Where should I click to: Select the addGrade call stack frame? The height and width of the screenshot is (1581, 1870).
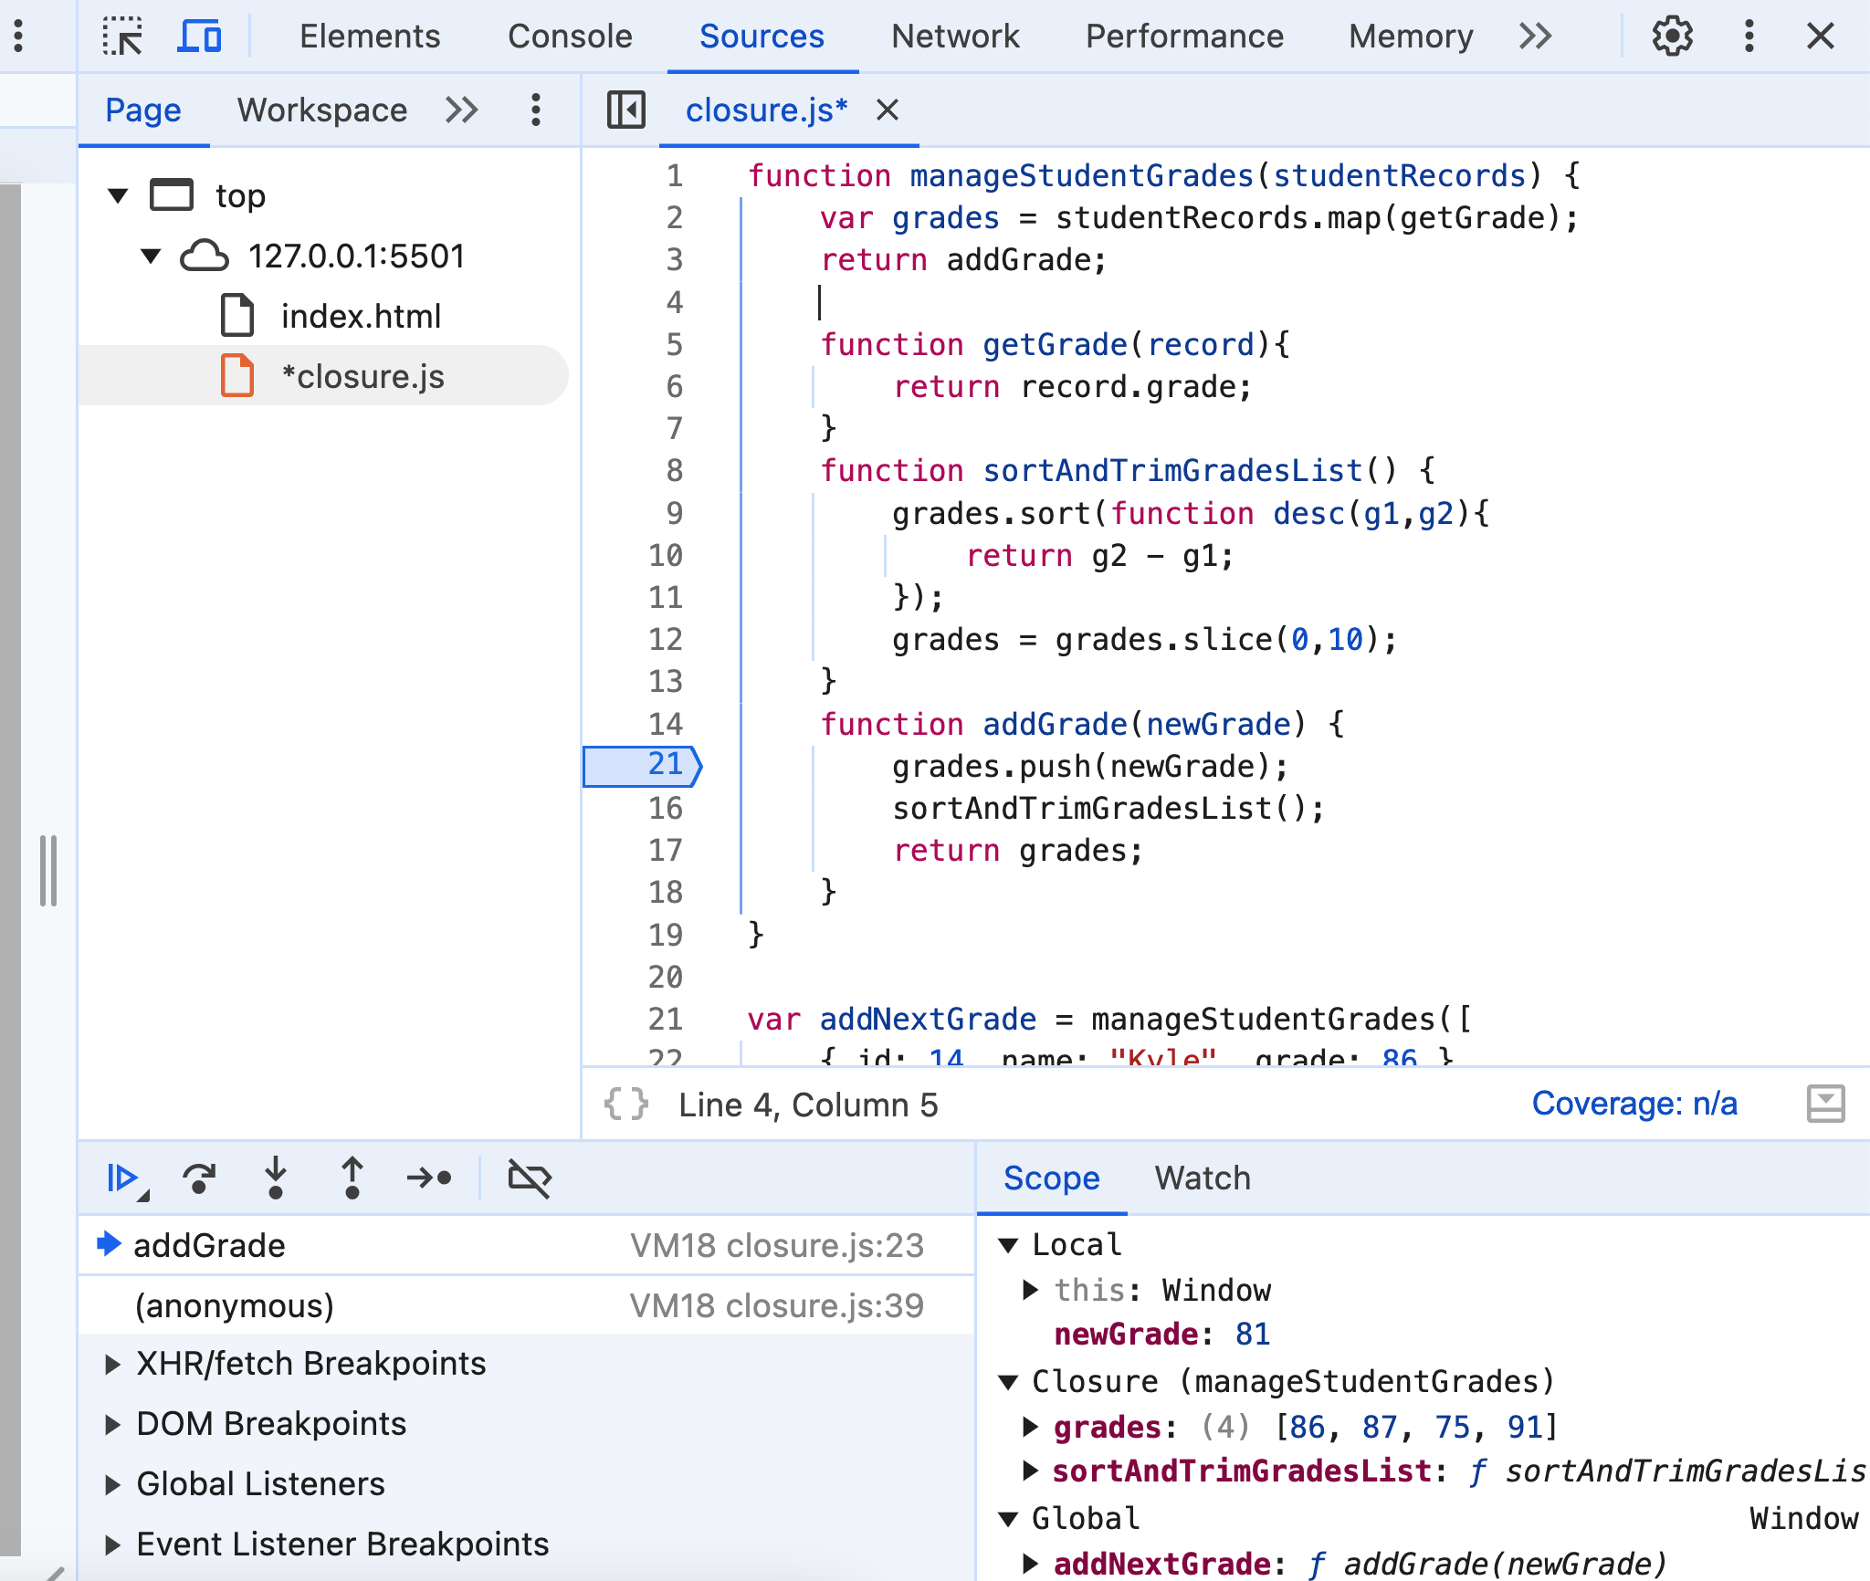click(527, 1246)
